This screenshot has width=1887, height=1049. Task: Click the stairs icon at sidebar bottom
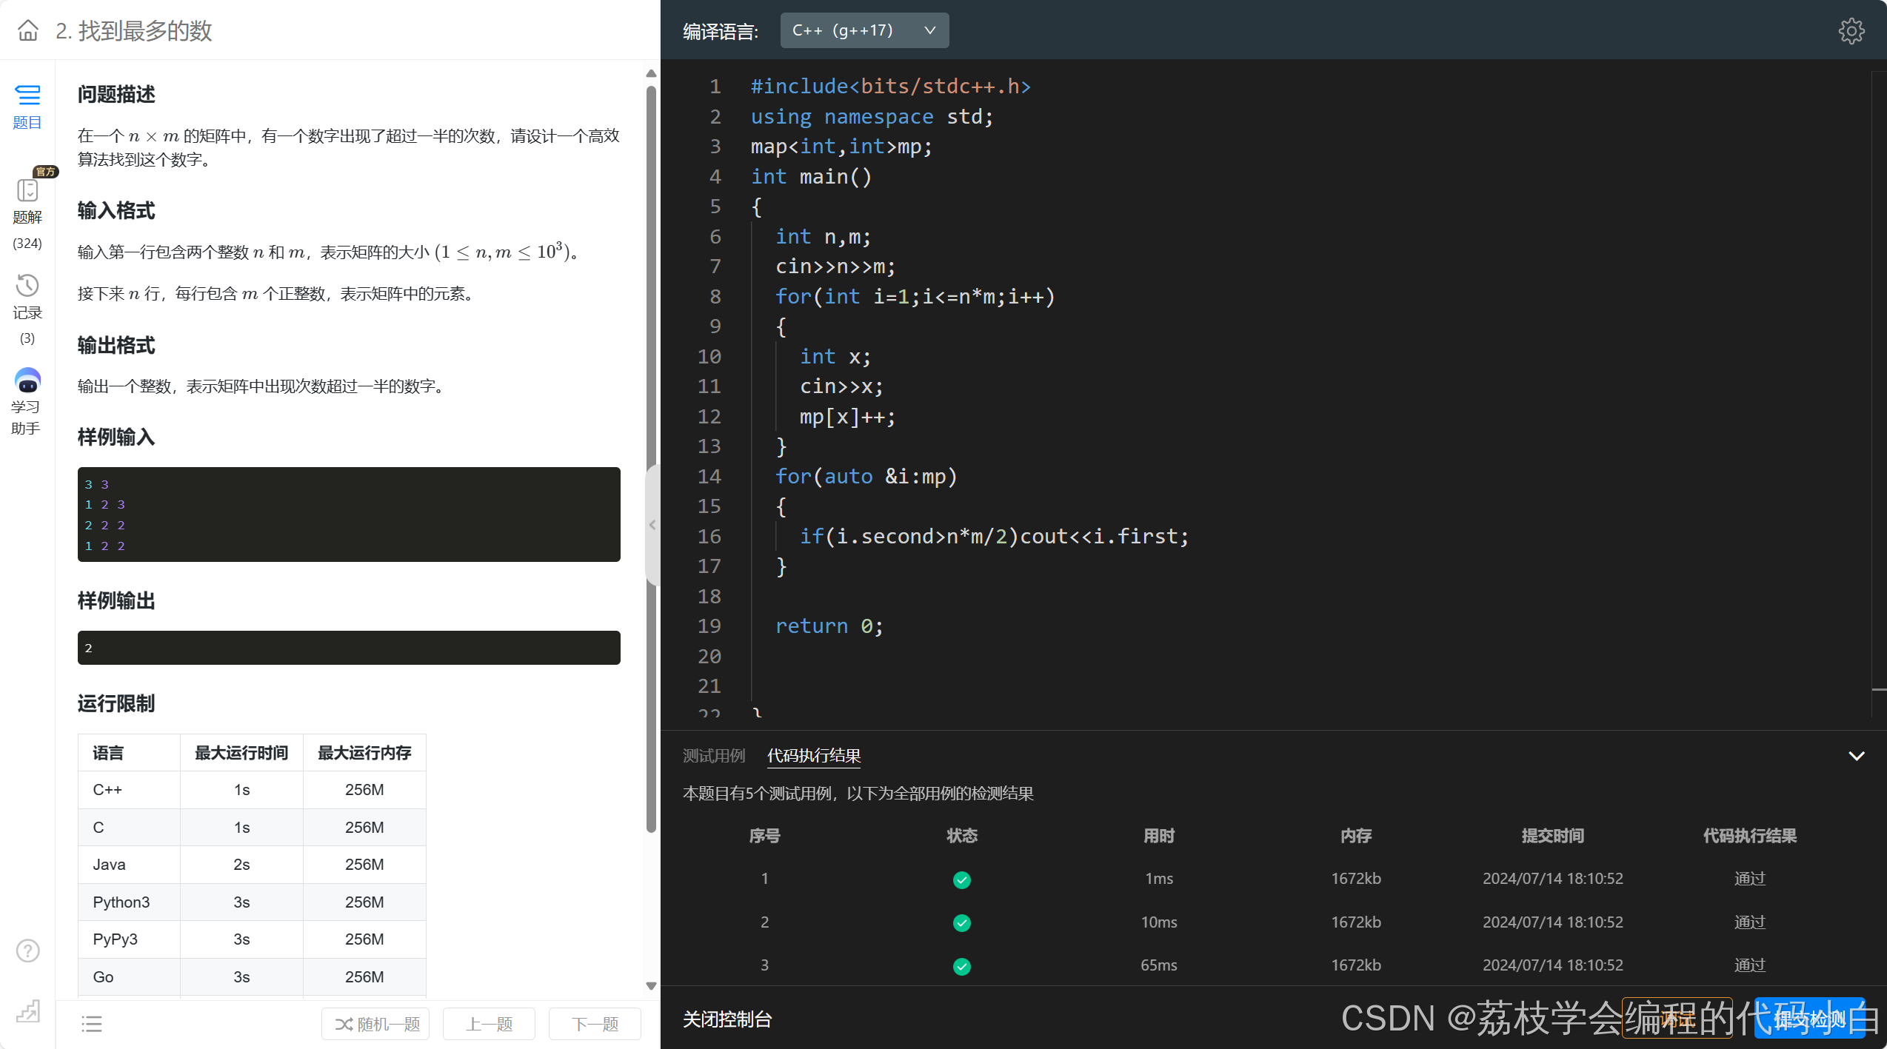27,1011
